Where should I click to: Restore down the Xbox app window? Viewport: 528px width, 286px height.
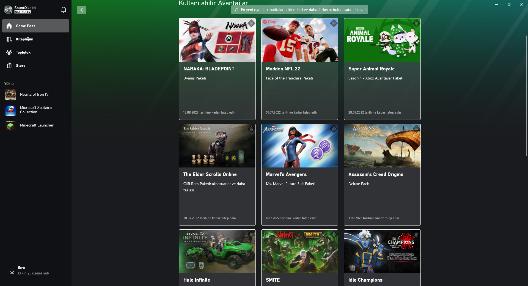coord(509,4)
